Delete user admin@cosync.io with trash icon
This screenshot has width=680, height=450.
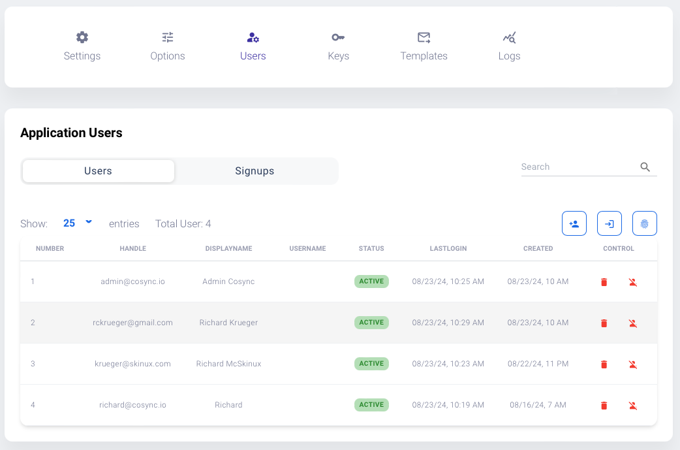click(x=604, y=282)
